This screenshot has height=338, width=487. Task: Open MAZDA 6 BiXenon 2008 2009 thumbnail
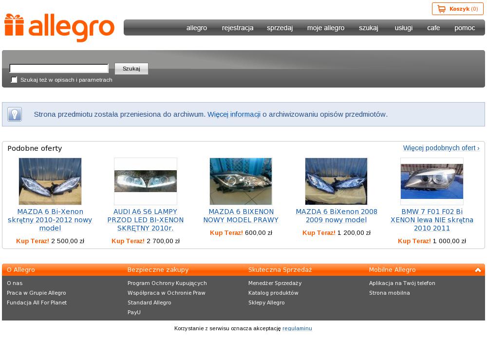(337, 181)
